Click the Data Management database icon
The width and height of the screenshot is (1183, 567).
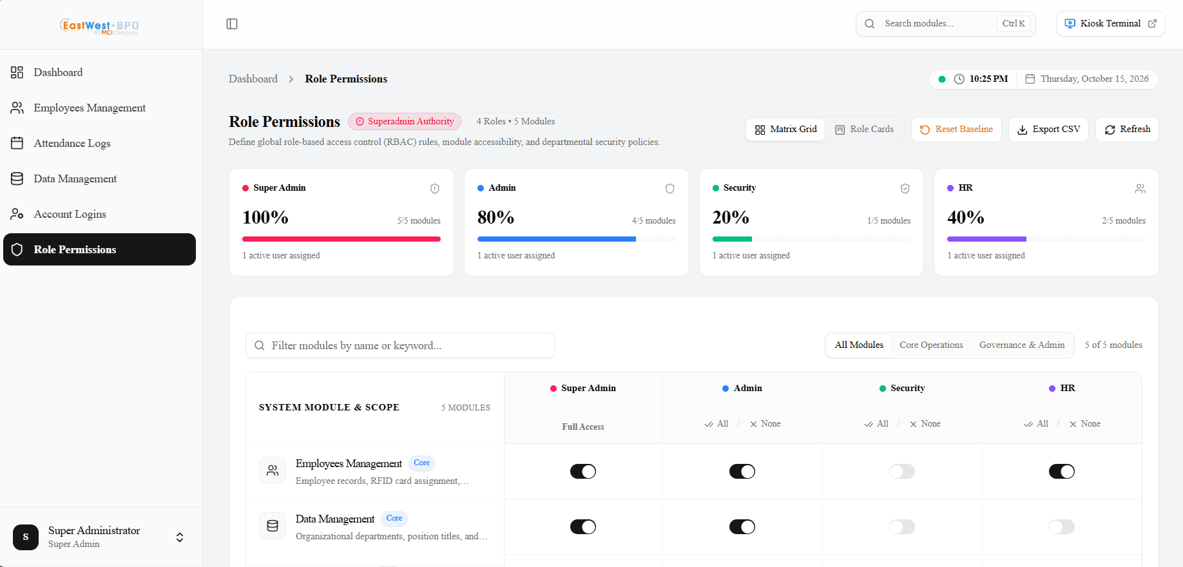coord(17,178)
